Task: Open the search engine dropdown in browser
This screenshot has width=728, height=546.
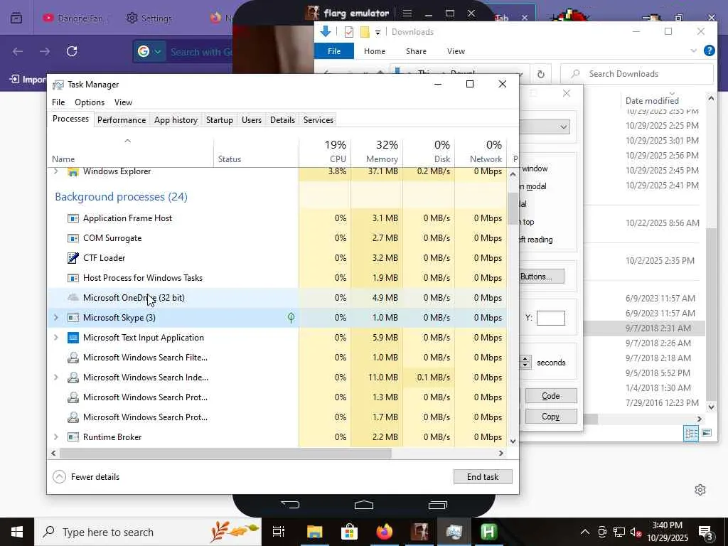Action: pyautogui.click(x=158, y=51)
